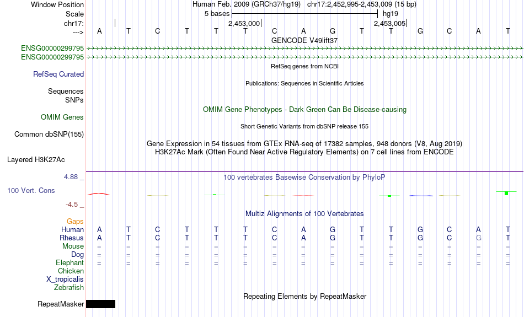Screen dimensions: 524x317
Task: Select the Zebrafish species row label
Action: [69, 287]
